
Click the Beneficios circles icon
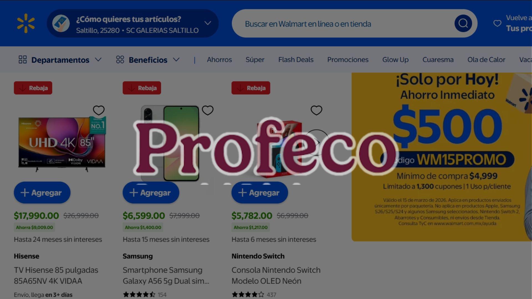point(120,60)
